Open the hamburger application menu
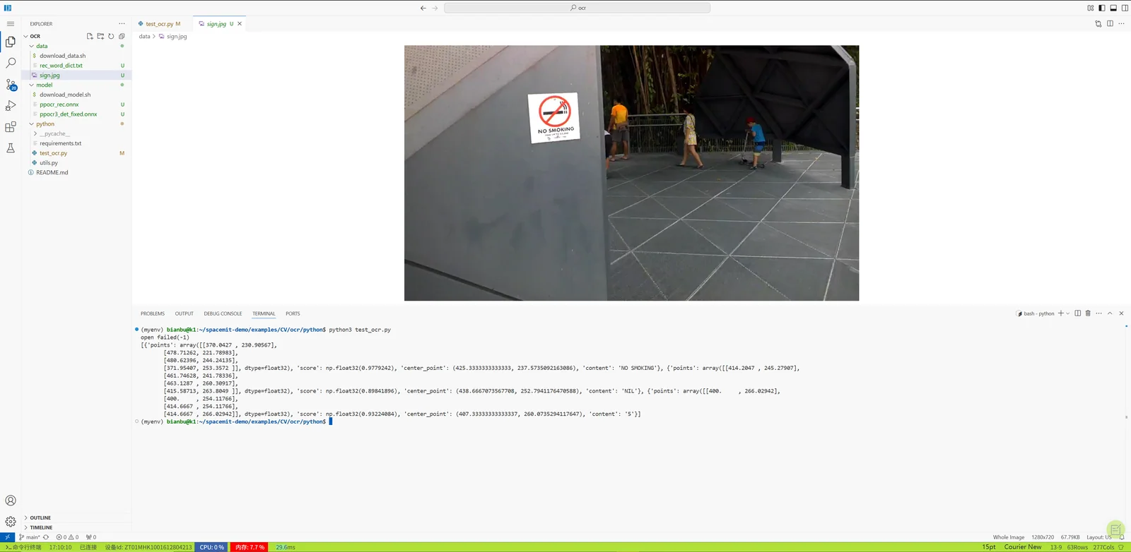Viewport: 1131px width, 552px height. click(11, 23)
